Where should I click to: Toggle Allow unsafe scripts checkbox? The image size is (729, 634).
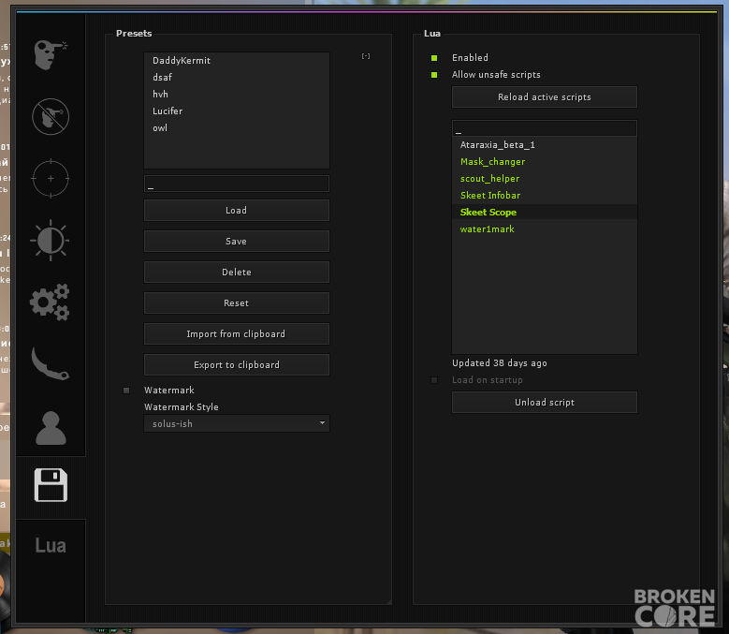coord(434,75)
